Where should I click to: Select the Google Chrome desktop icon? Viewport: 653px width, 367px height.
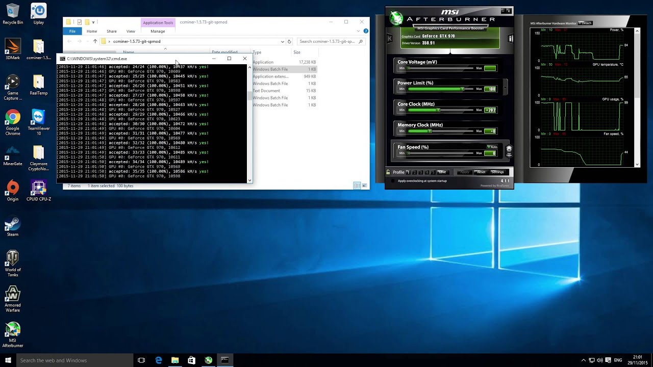coord(13,123)
